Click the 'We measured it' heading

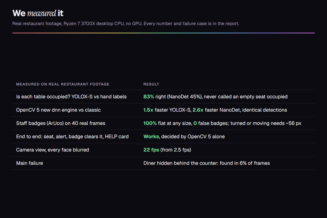click(x=38, y=13)
